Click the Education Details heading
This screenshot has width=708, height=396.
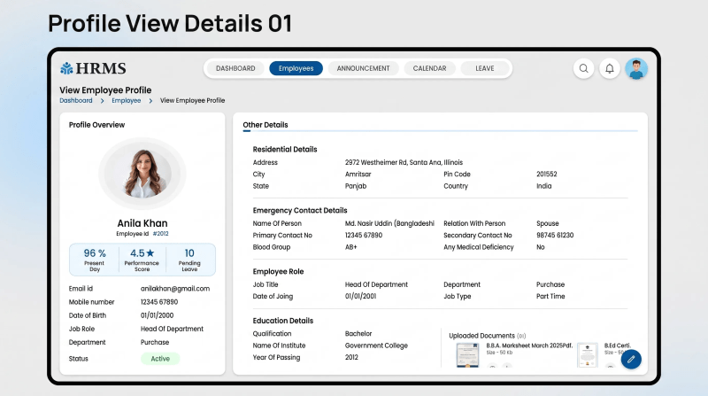[x=282, y=321]
